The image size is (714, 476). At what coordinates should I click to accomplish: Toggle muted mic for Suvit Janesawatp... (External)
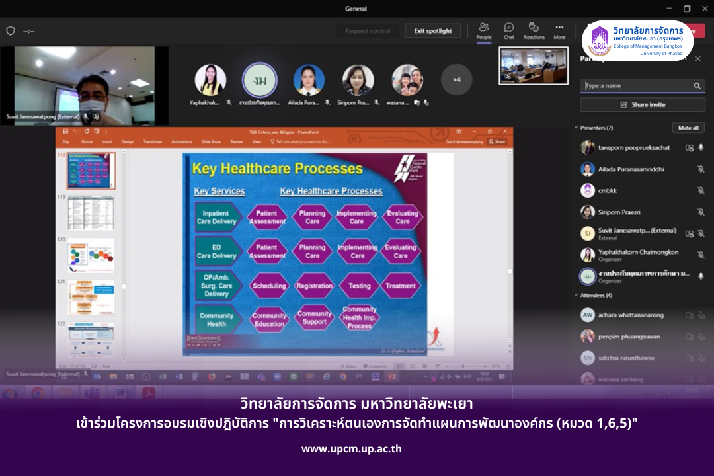coord(701,233)
